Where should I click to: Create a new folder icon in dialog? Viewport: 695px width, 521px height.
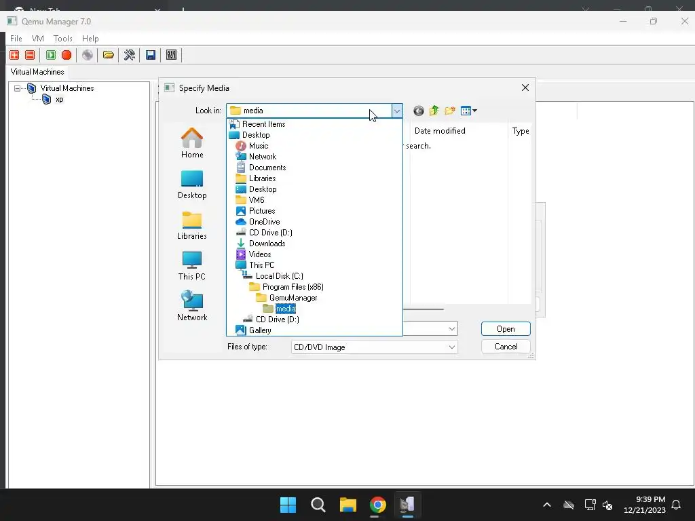[x=450, y=111]
